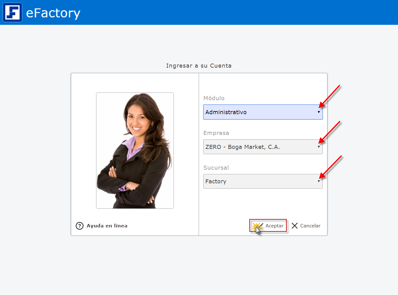Open the Empresa dropdown showing ZERO - Boga Market
The height and width of the screenshot is (295, 398).
pyautogui.click(x=258, y=147)
